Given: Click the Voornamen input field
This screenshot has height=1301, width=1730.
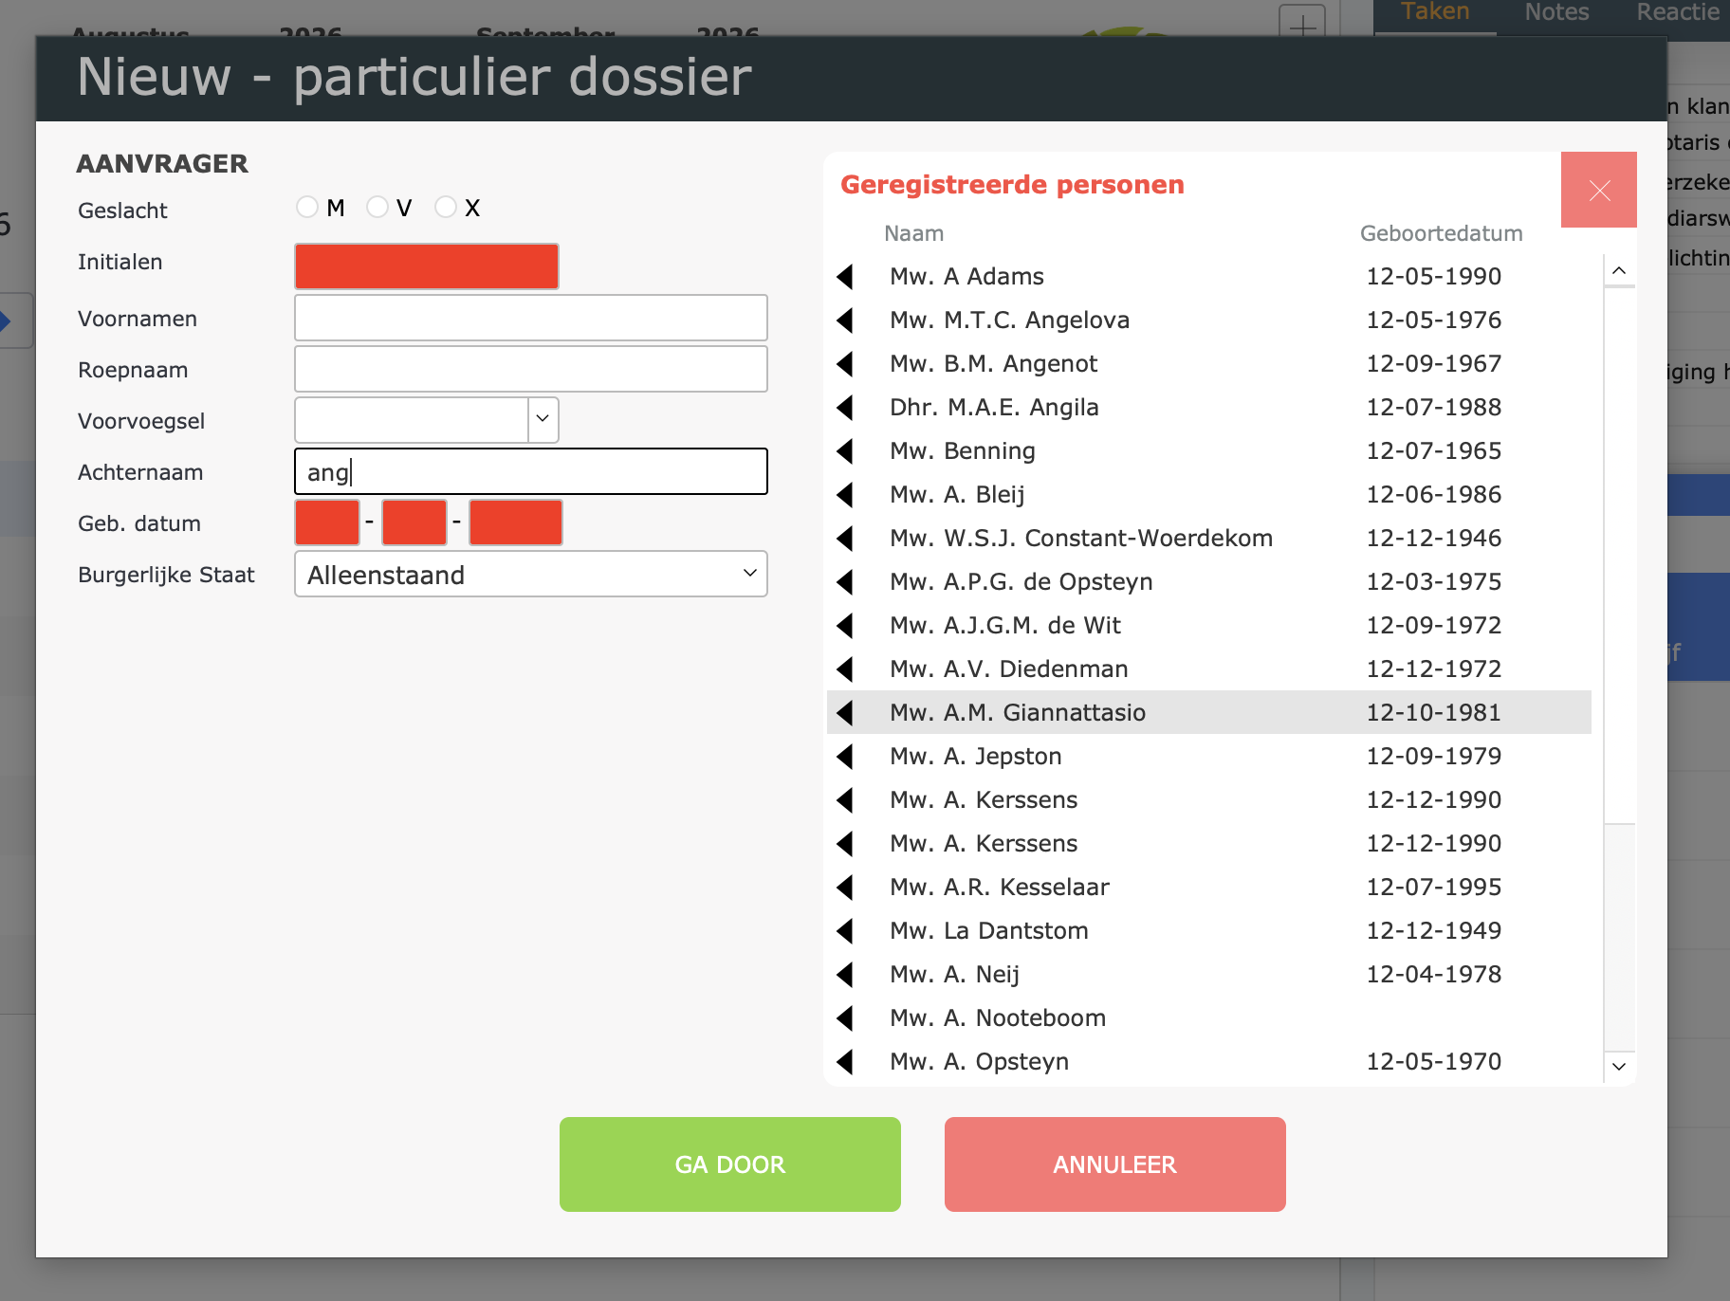Looking at the screenshot, I should pyautogui.click(x=531, y=318).
